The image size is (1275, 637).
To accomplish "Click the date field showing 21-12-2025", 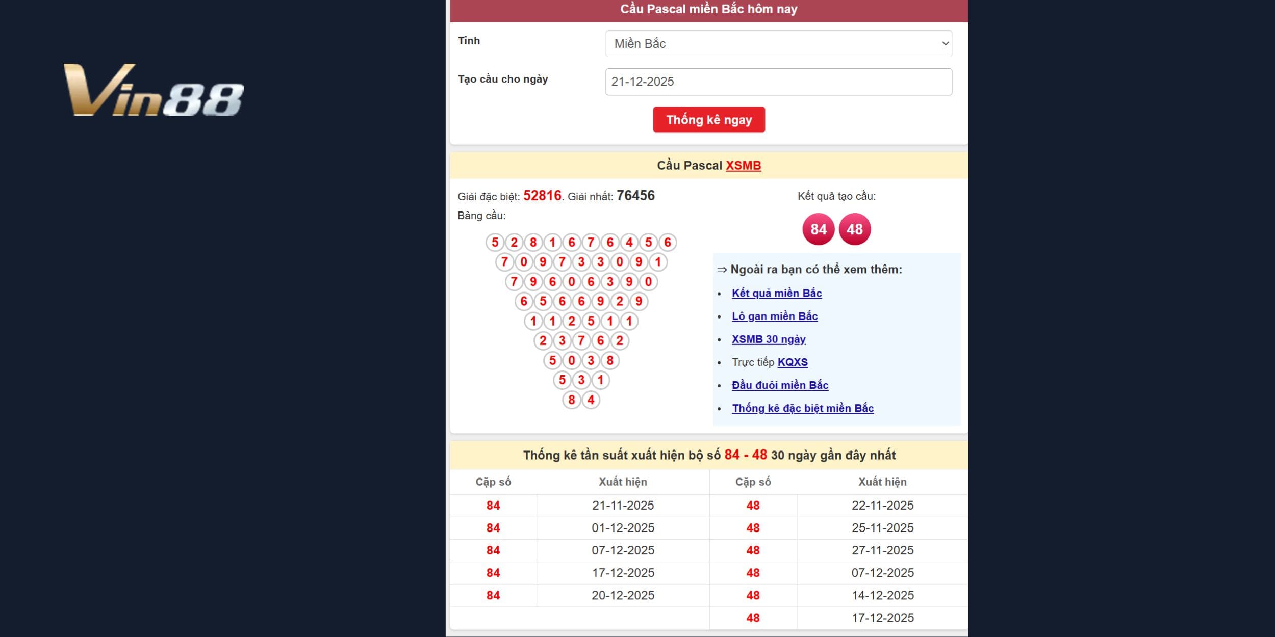I will click(778, 82).
